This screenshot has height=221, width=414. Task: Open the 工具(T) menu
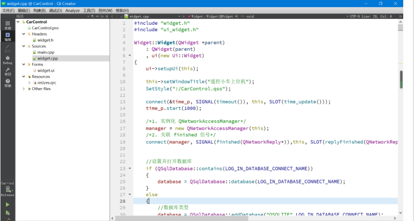pyautogui.click(x=89, y=10)
